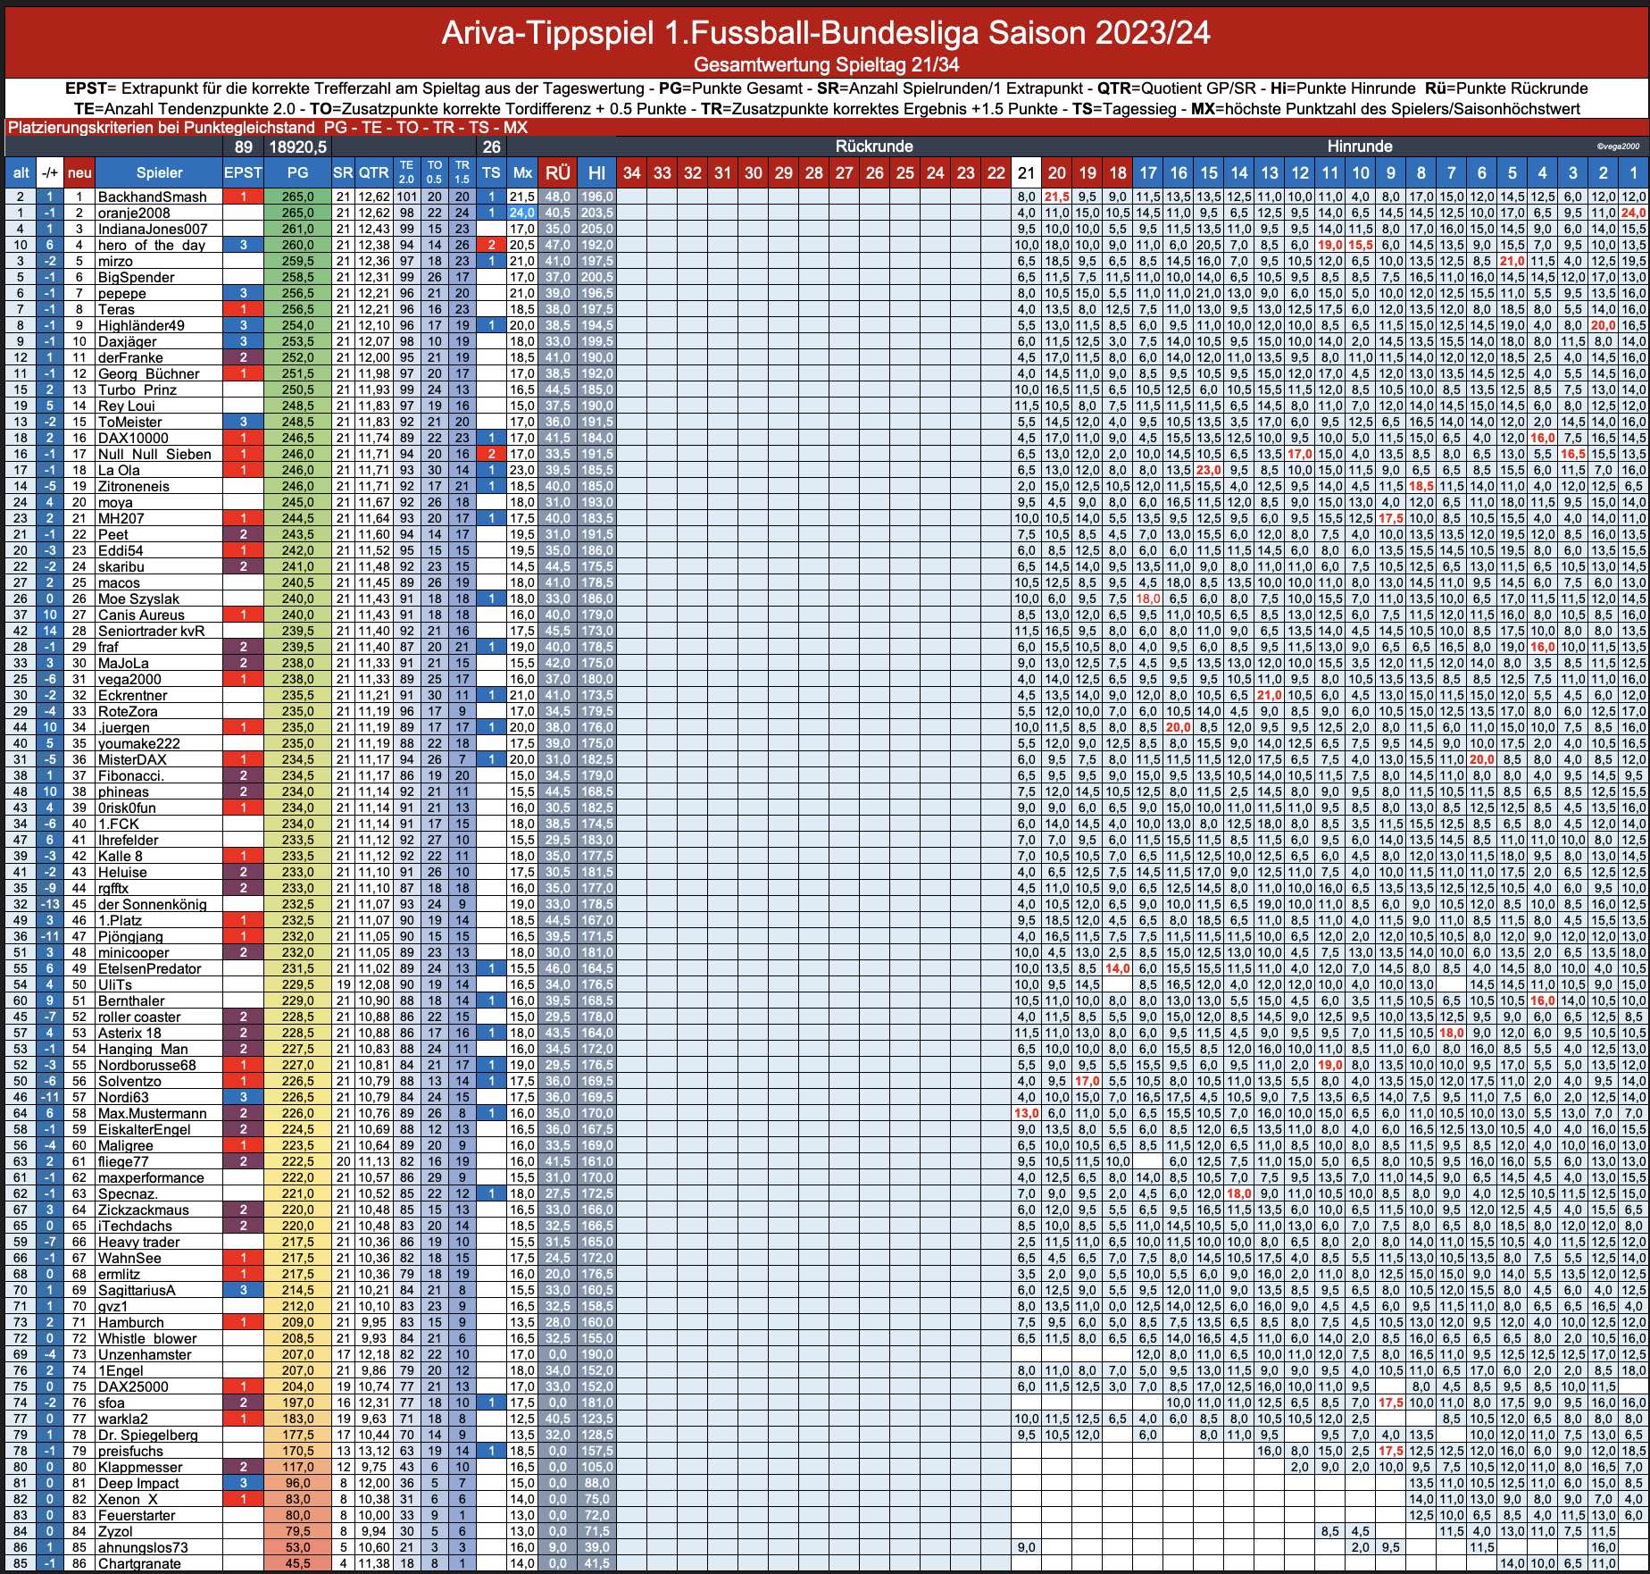Click player name 'roller coaster'
The height and width of the screenshot is (1574, 1650).
[138, 1017]
